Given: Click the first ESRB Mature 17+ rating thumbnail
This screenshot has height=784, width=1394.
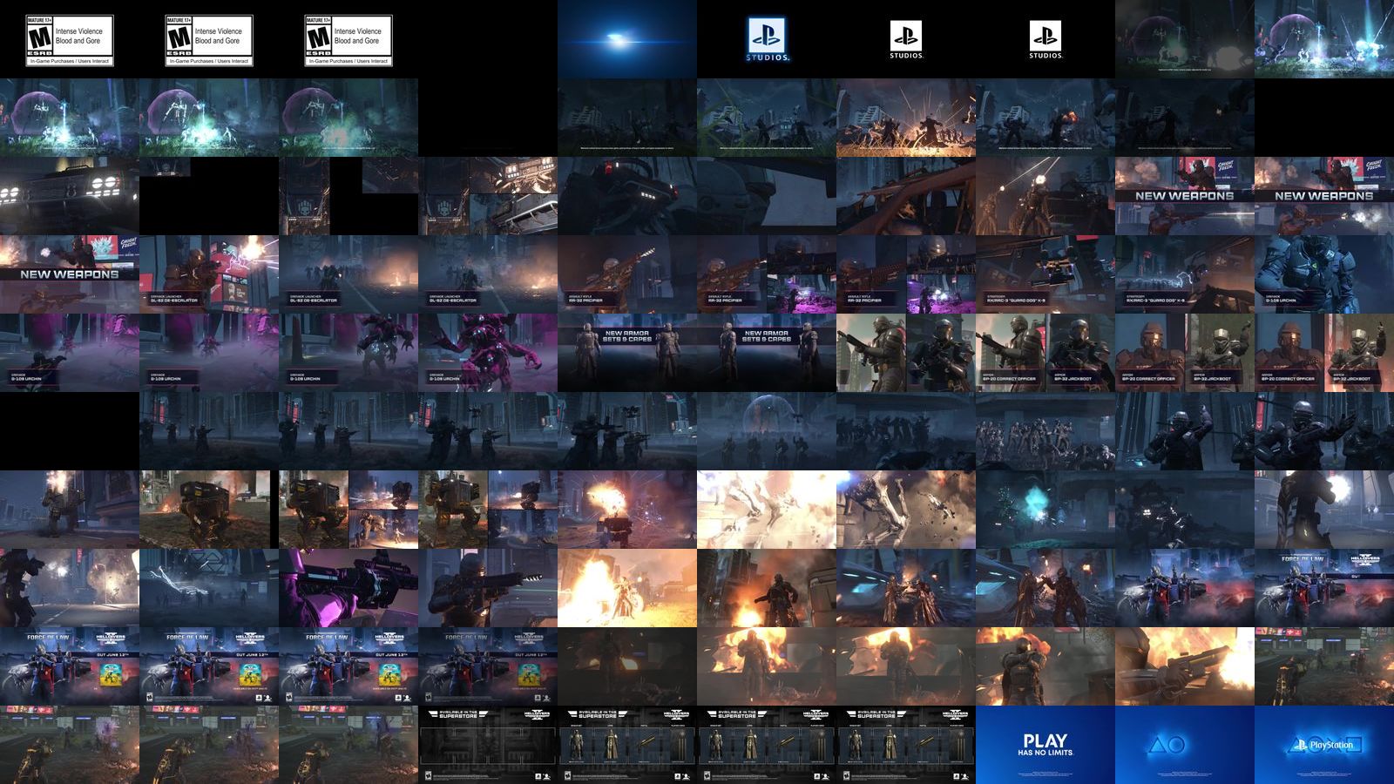Looking at the screenshot, I should coord(70,39).
